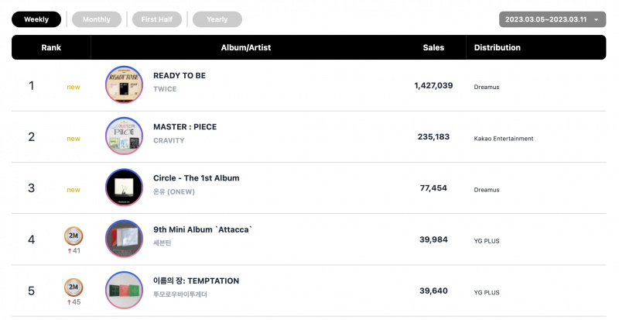
Task: Click the TEMPTATION album cover thumbnail
Action: [x=125, y=291]
